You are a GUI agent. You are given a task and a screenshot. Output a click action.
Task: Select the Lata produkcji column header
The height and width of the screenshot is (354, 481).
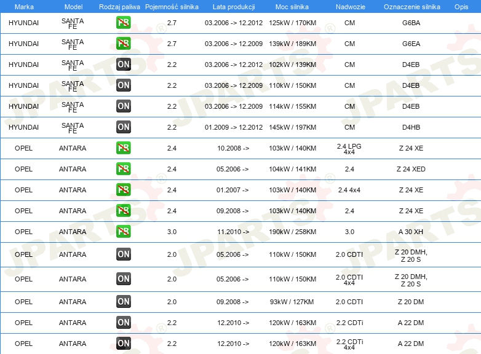click(233, 6)
